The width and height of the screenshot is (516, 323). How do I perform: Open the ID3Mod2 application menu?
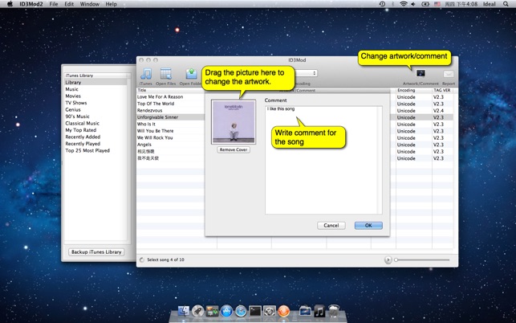(31, 4)
